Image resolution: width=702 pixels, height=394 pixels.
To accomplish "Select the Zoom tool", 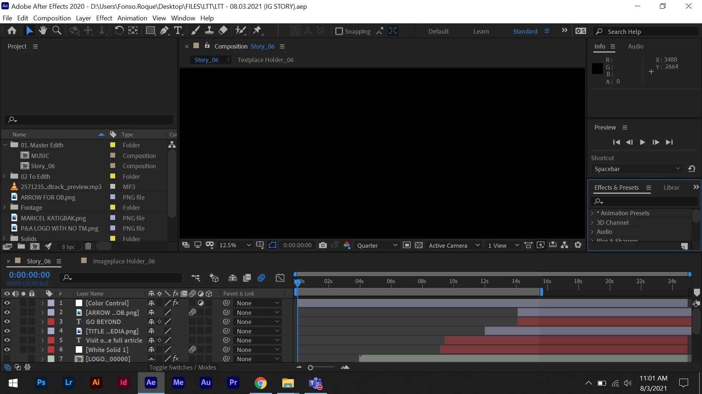I will [57, 31].
